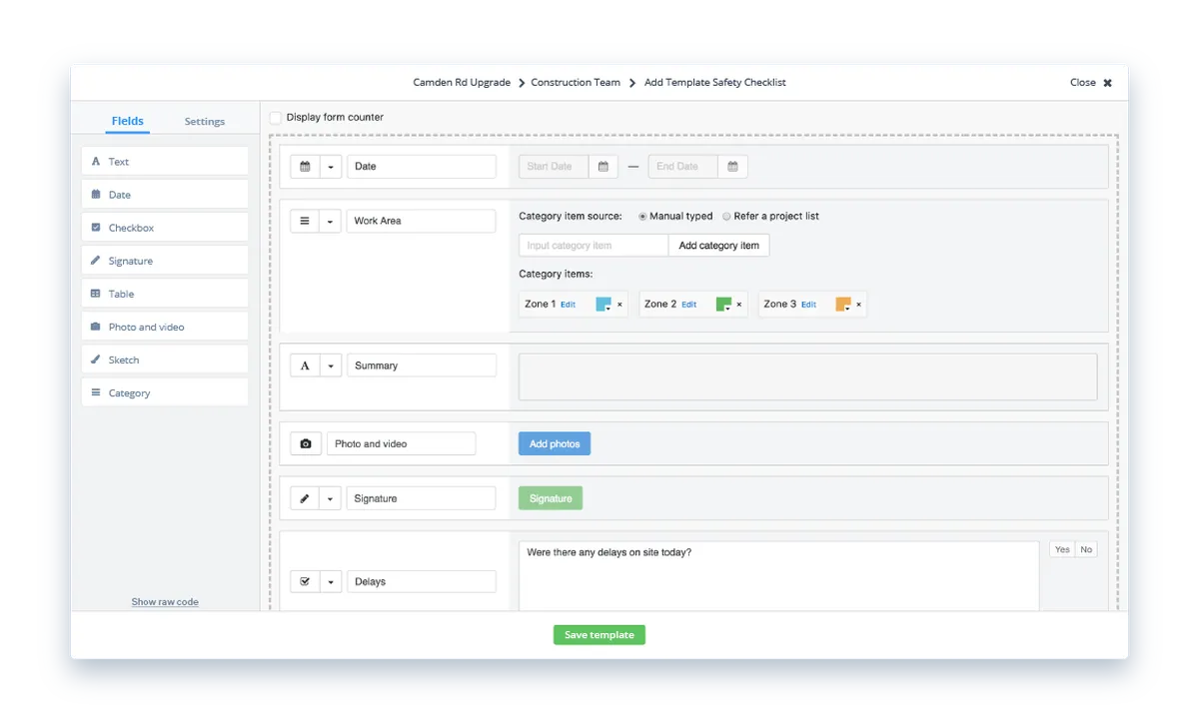Add a Sketch field from sidebar
Image resolution: width=1199 pixels, height=723 pixels.
click(x=165, y=360)
